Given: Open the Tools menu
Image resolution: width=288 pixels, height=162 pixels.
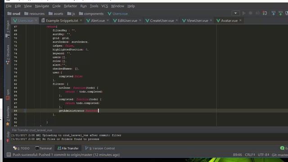Looking at the screenshot, I should [x=94, y=6].
